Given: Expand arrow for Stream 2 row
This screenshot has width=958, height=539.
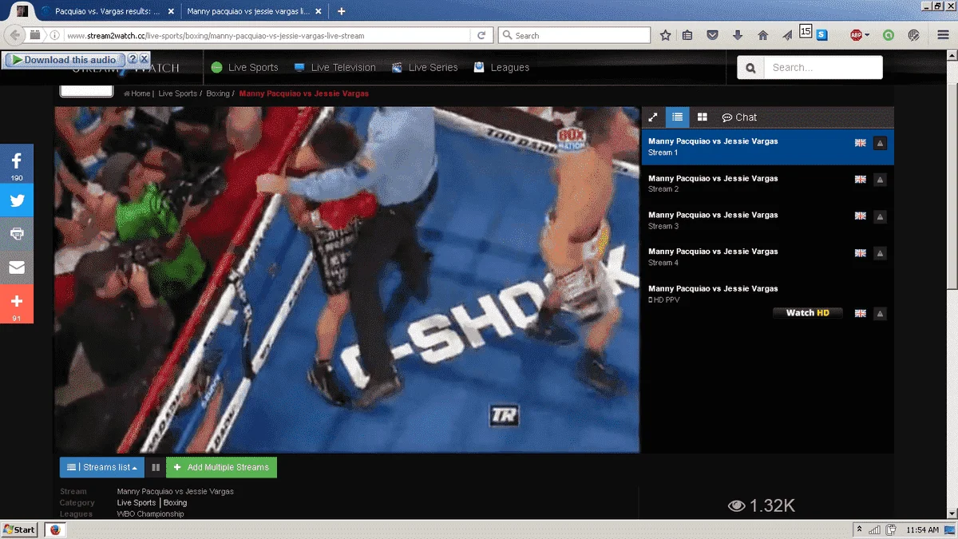Looking at the screenshot, I should pyautogui.click(x=880, y=180).
